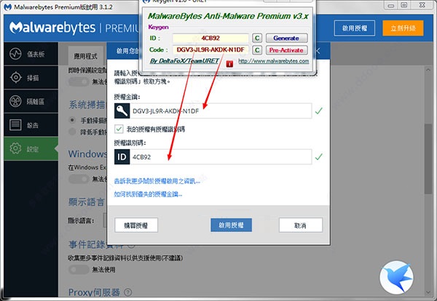The height and width of the screenshot is (301, 437).
Task: Copy the Code with its C button
Action: [257, 50]
